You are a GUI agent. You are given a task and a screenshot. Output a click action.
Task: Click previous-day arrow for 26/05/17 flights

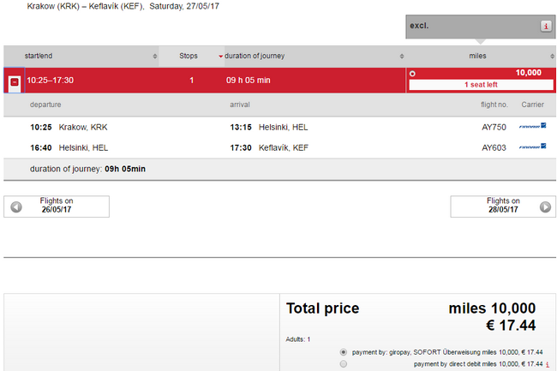(16, 206)
